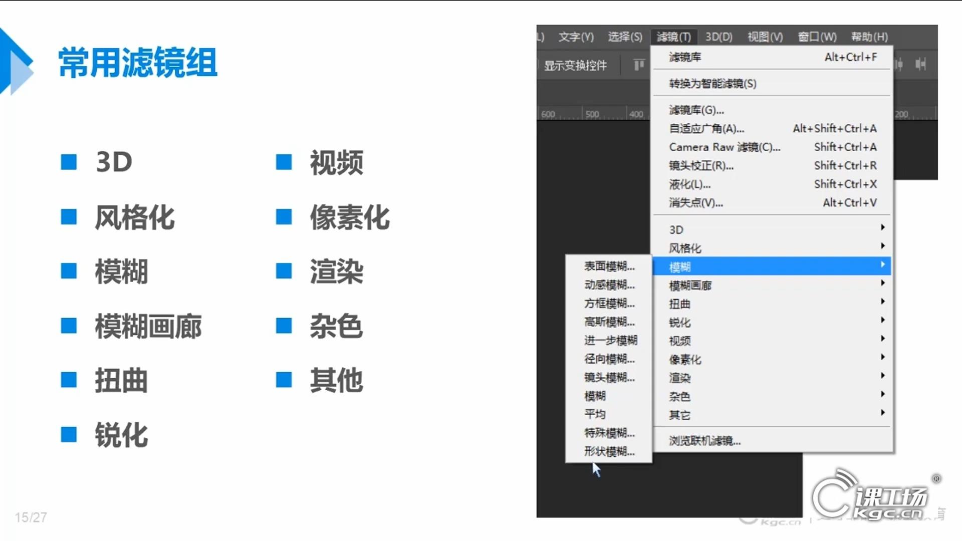962x541 pixels.
Task: Apply plain 模糊 in blur submenu
Action: (609, 396)
